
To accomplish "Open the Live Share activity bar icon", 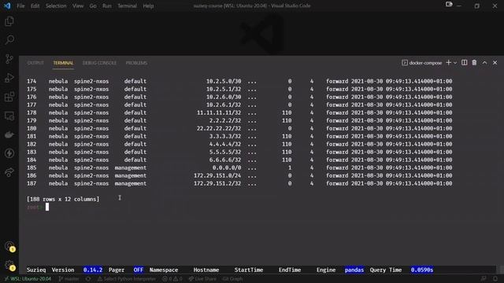I will tap(9, 172).
